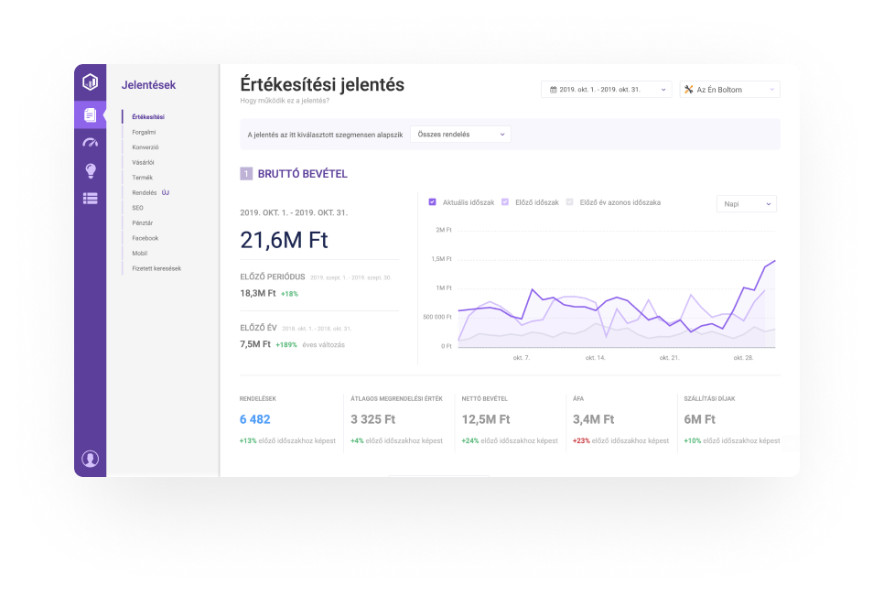Toggle the Aktuális időszak checkbox
The image size is (873, 596).
pos(433,202)
